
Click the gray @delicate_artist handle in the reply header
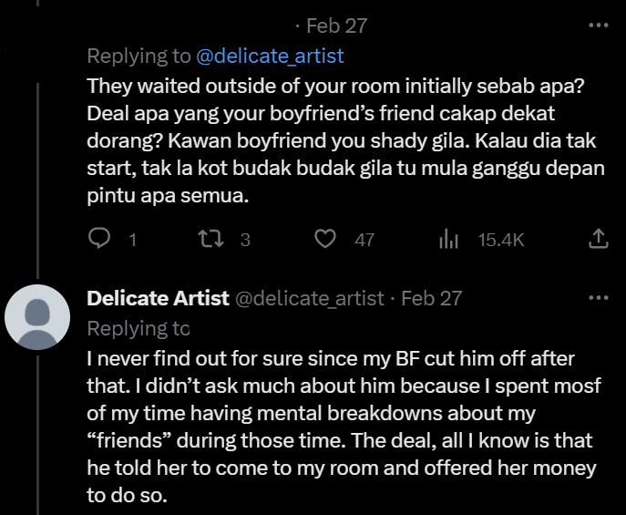click(x=310, y=299)
